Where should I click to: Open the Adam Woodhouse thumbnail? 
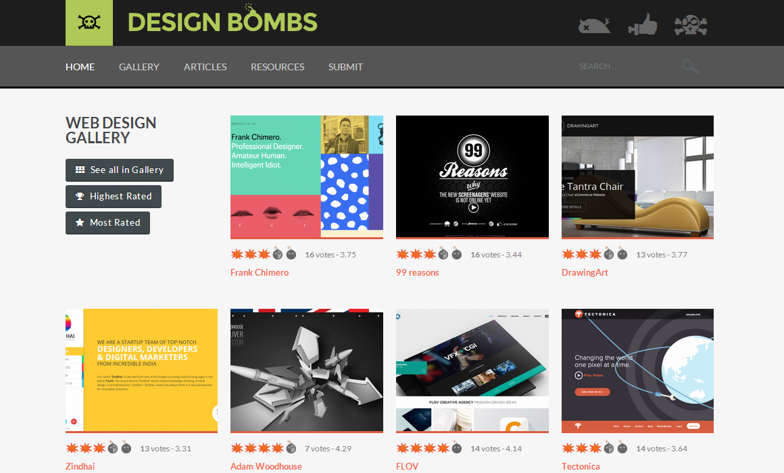pyautogui.click(x=306, y=370)
